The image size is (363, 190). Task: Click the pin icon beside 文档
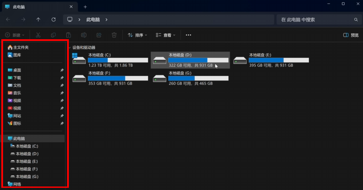point(62,85)
